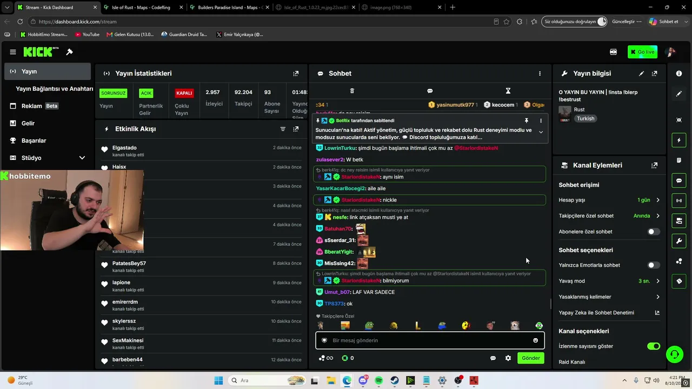Click the hourglass icon in chat toolbar
The image size is (692, 389).
click(x=508, y=91)
